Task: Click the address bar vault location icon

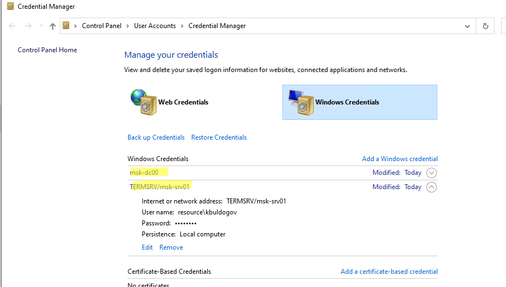Action: 66,26
